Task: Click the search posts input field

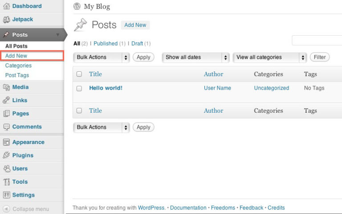Action: click(x=317, y=40)
